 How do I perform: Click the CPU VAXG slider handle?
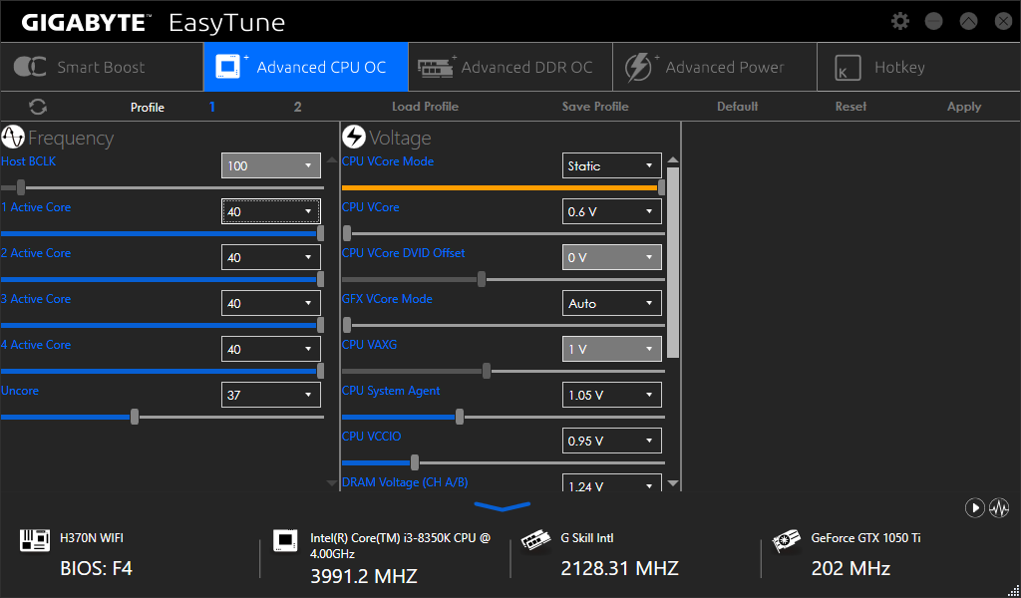point(487,372)
